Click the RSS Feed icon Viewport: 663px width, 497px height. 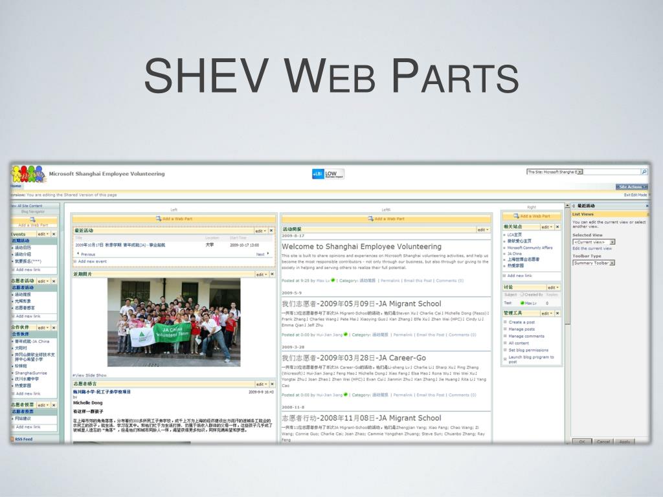click(x=13, y=439)
